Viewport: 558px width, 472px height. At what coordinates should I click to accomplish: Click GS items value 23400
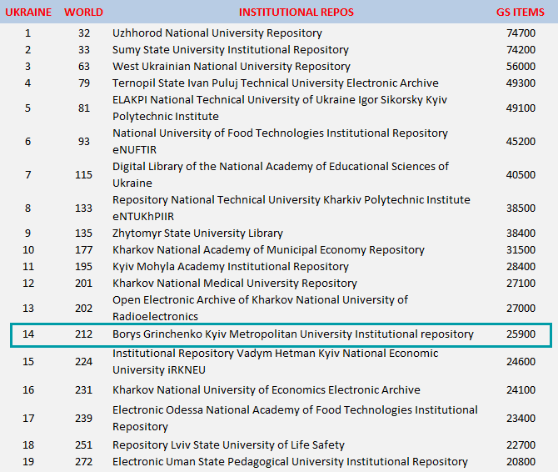pyautogui.click(x=521, y=419)
